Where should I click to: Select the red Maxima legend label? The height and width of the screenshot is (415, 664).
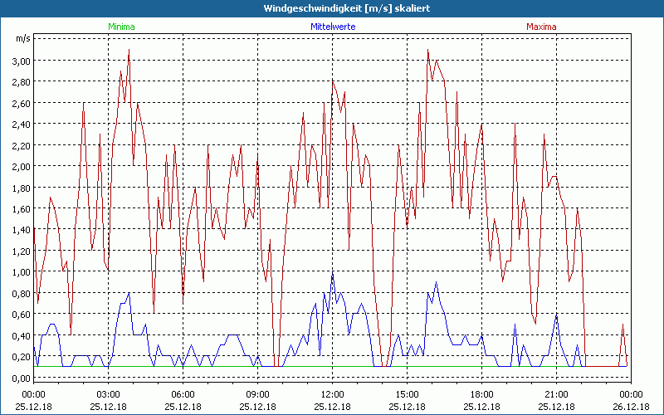tap(542, 27)
